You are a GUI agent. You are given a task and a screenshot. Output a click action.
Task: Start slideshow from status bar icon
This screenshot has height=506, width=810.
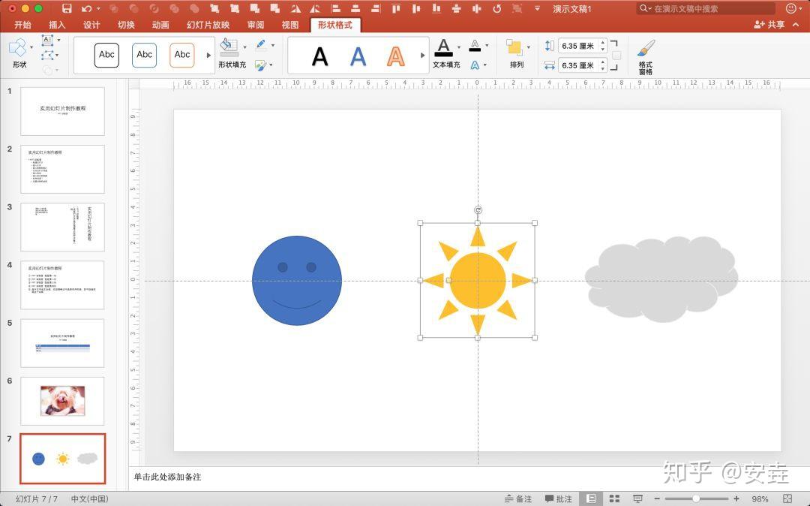point(637,498)
